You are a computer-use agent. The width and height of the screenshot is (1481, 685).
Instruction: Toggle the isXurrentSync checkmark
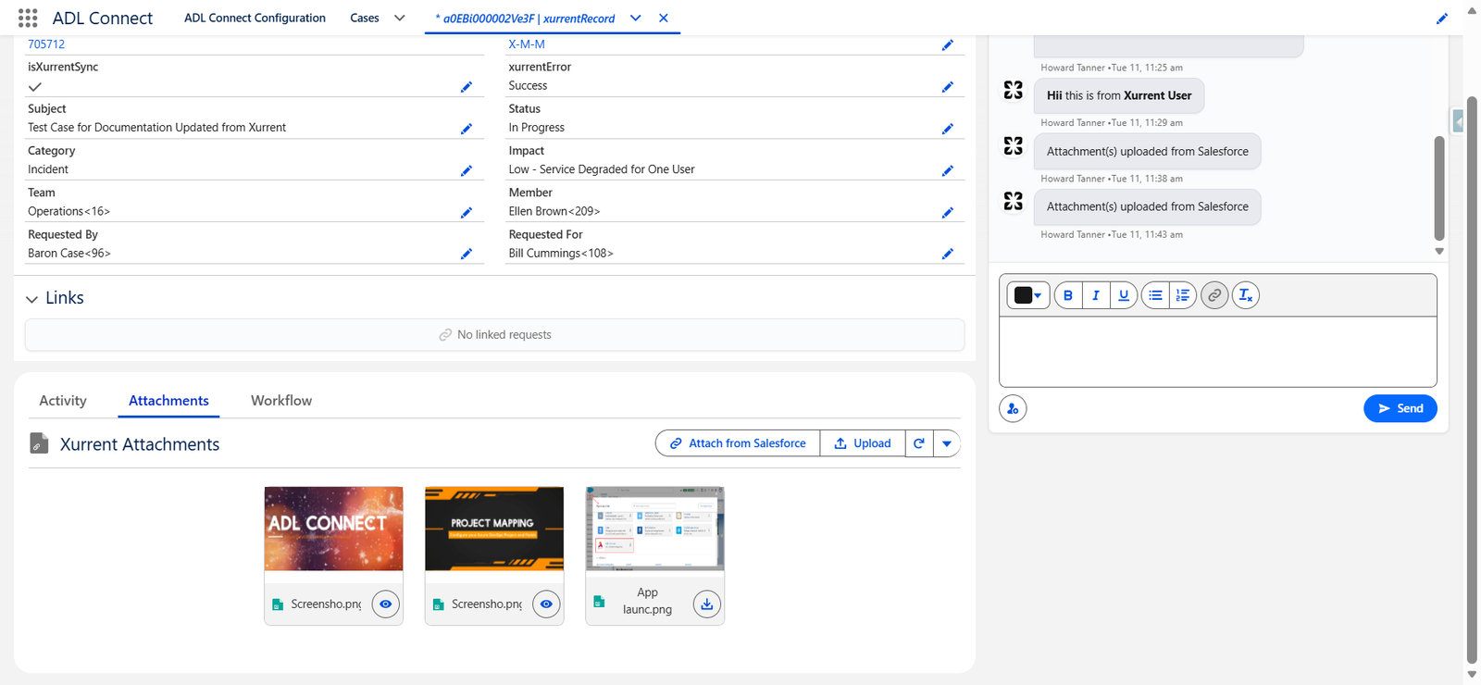click(x=35, y=87)
